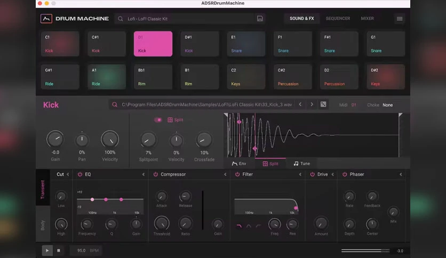Click the upper split marker on waveform
446x258 pixels.
tap(239, 122)
